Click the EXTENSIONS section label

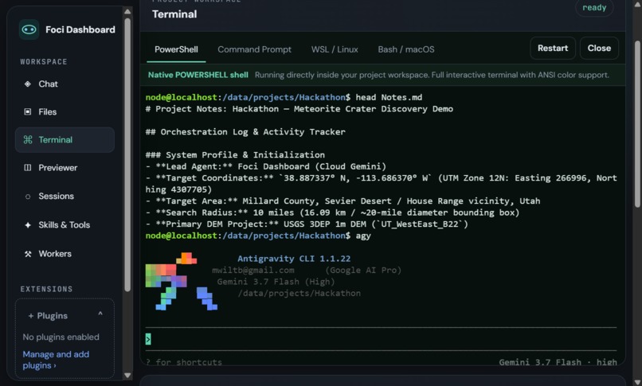46,289
